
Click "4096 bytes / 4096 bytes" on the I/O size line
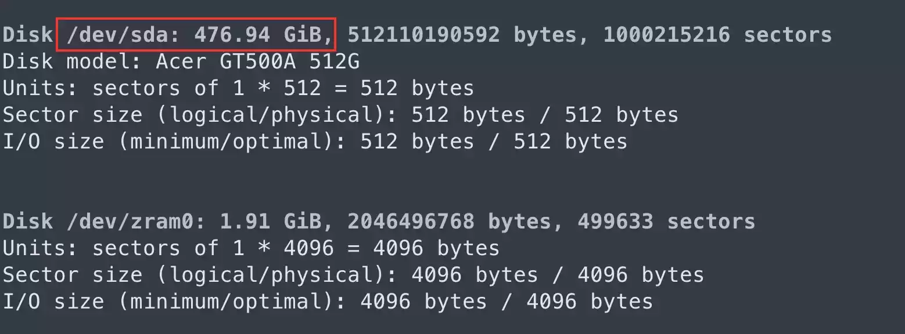point(507,302)
